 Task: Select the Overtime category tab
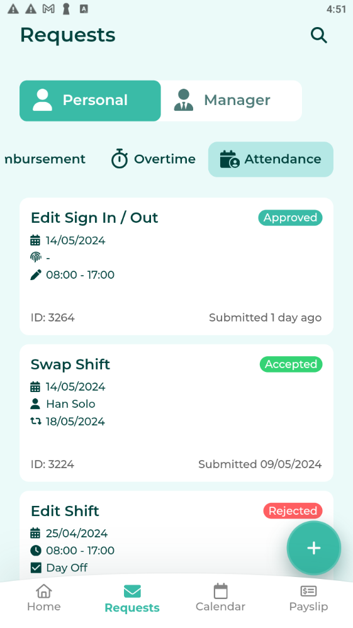[x=153, y=159]
